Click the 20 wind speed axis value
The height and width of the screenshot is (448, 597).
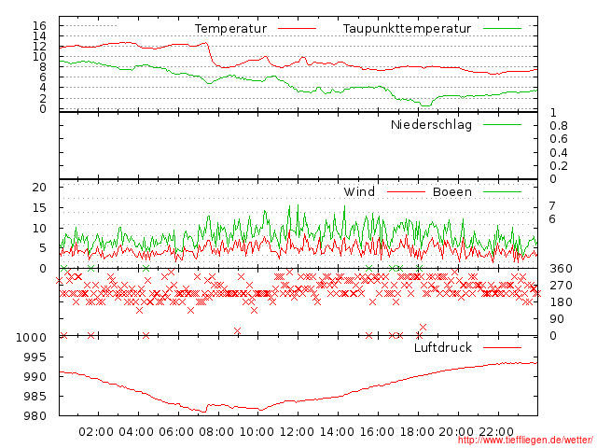pyautogui.click(x=39, y=188)
